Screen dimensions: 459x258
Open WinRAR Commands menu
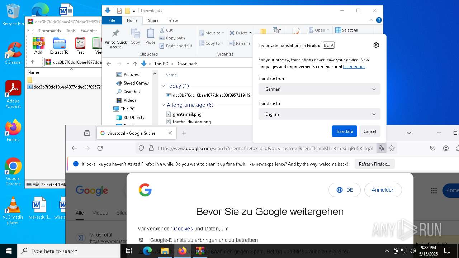pyautogui.click(x=50, y=31)
